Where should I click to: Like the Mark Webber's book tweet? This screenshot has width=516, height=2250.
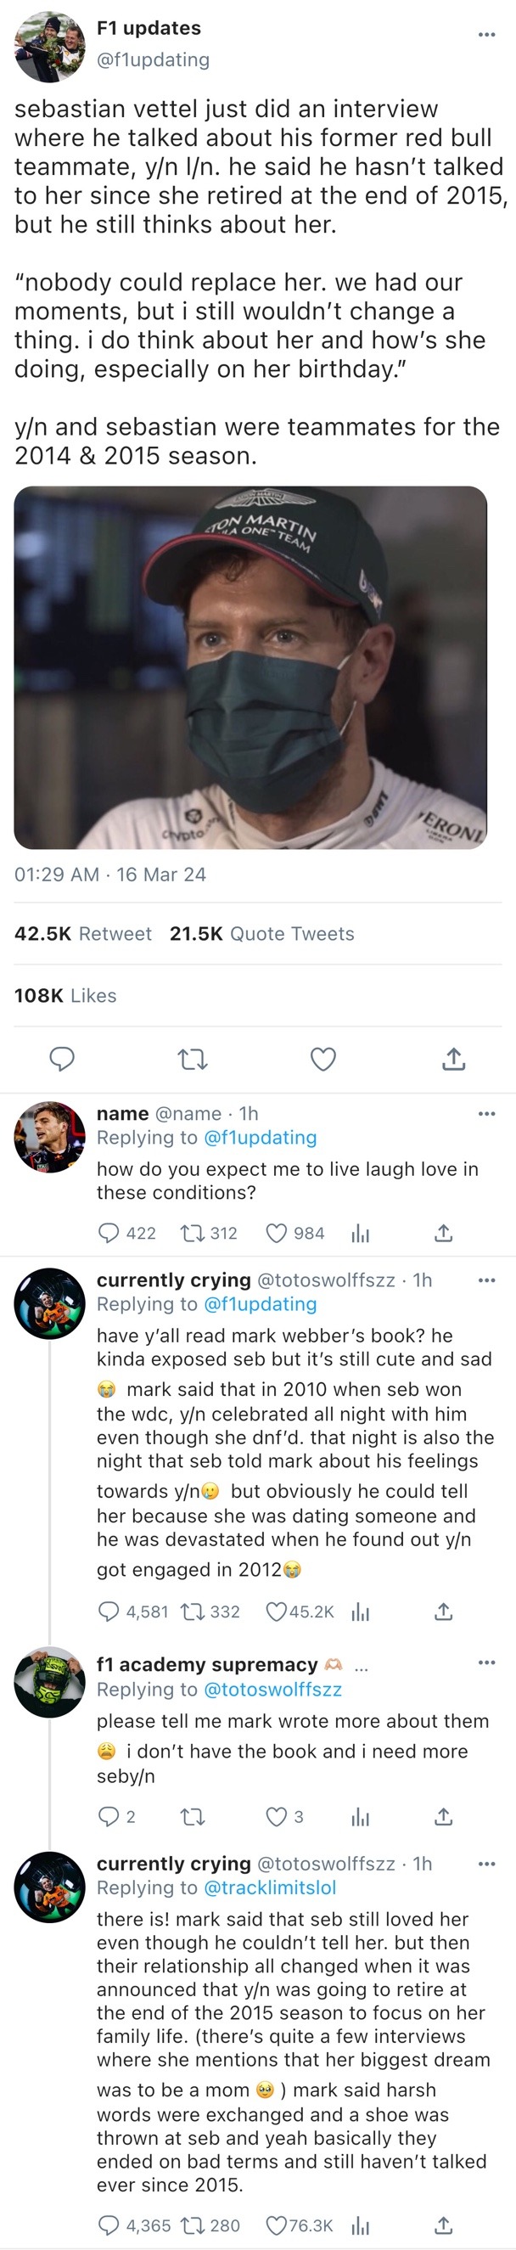(277, 1612)
